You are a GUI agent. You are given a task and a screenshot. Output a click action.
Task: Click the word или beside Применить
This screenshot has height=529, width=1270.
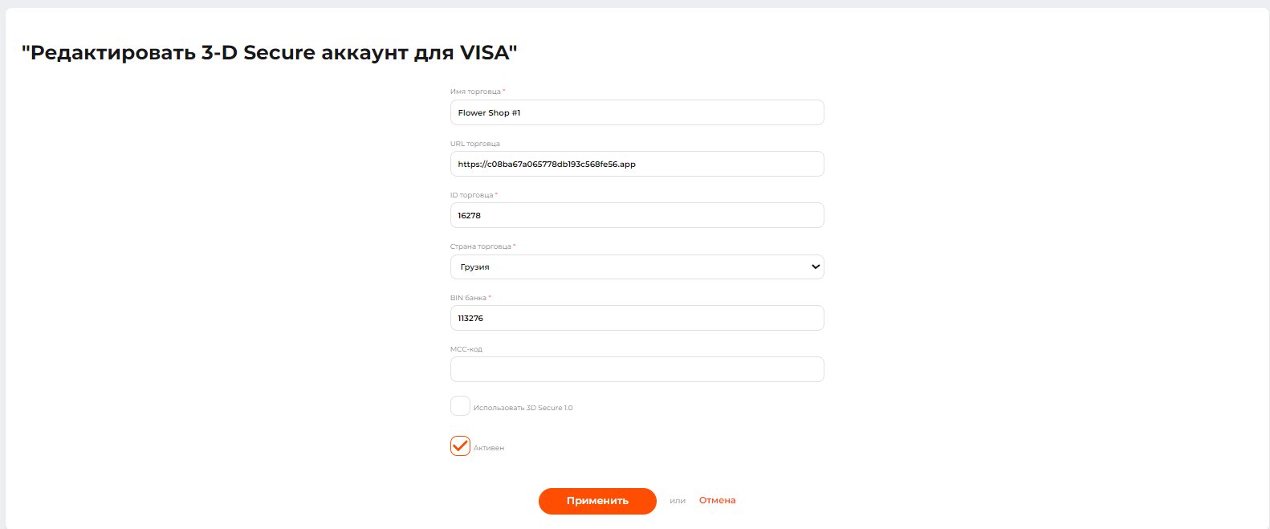[x=678, y=501]
